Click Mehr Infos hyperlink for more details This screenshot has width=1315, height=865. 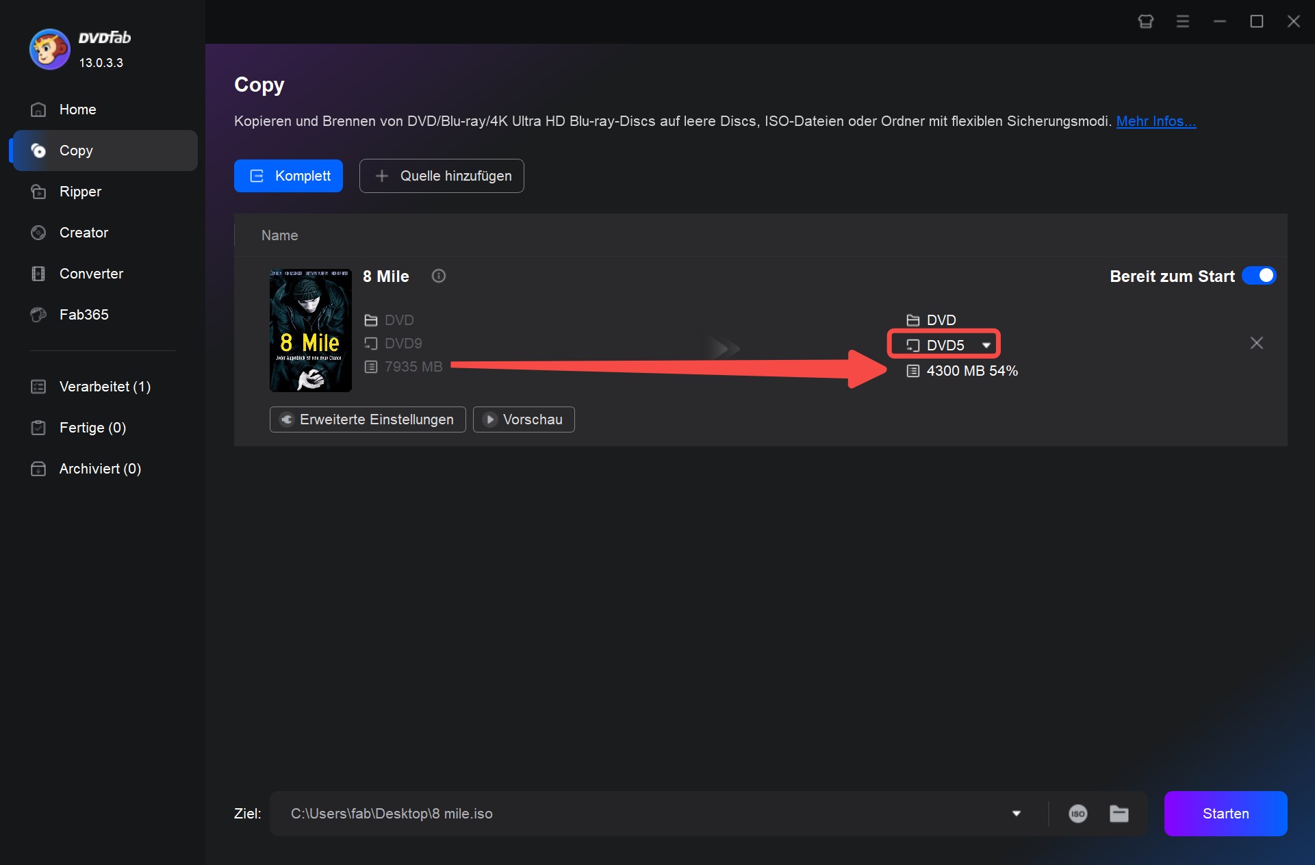[1157, 122]
